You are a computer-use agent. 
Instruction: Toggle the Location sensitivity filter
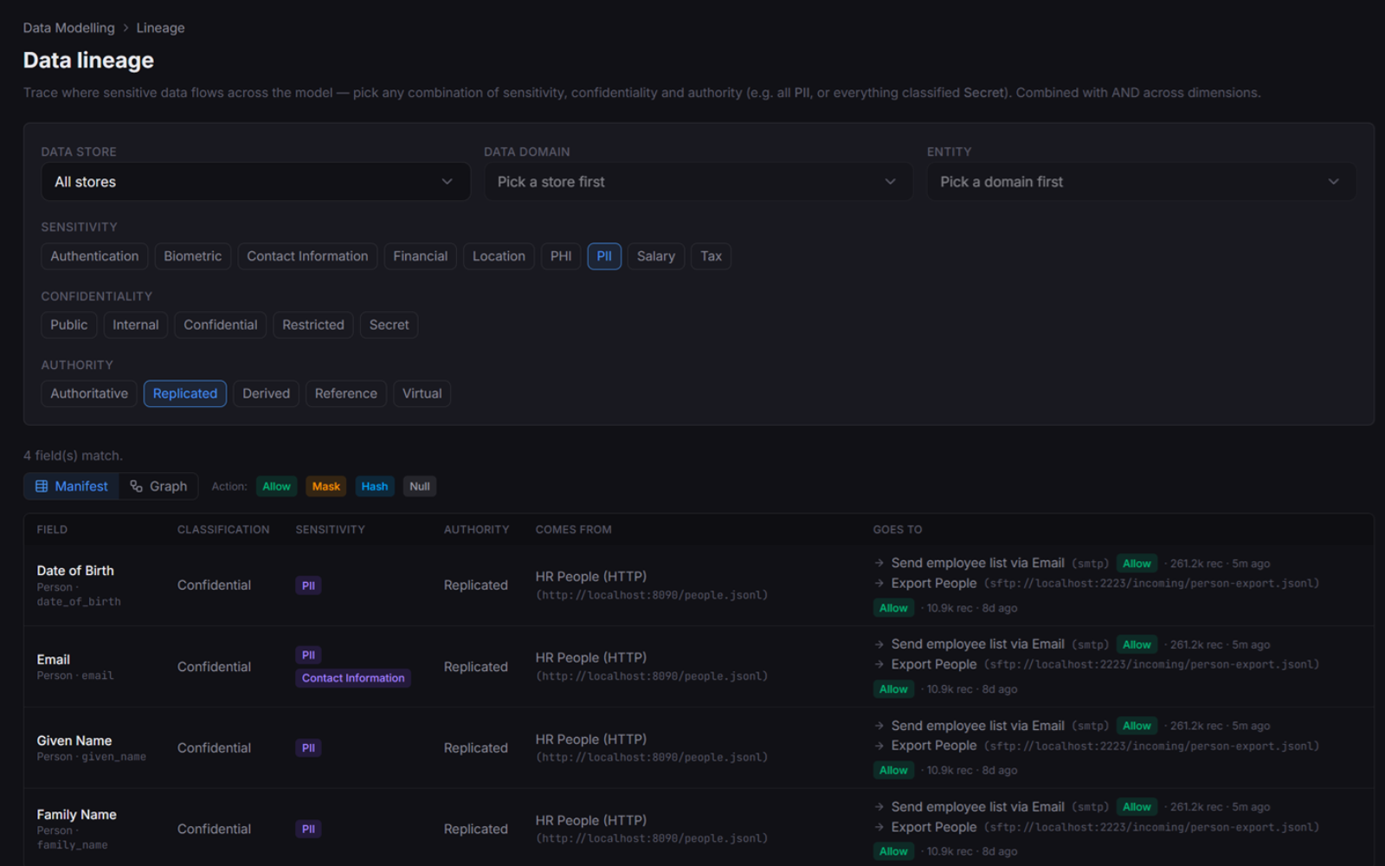click(x=499, y=256)
